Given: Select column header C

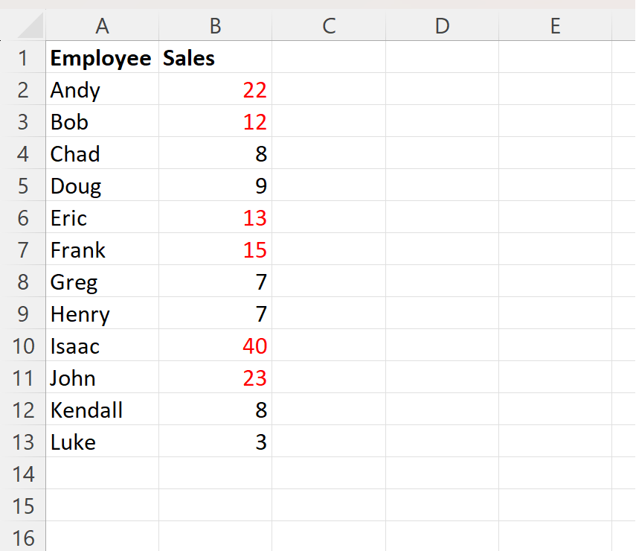Looking at the screenshot, I should coord(328,26).
